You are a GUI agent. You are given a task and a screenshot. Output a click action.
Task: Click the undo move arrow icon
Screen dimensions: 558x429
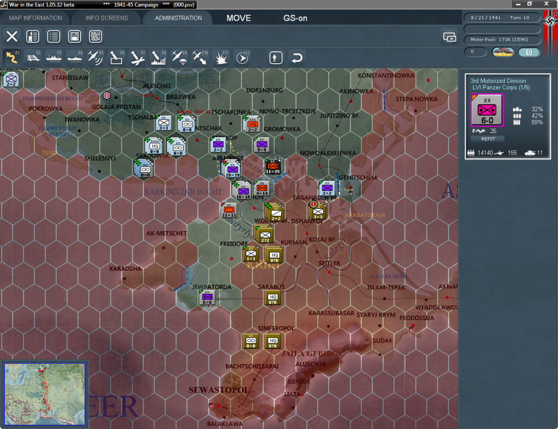[297, 58]
